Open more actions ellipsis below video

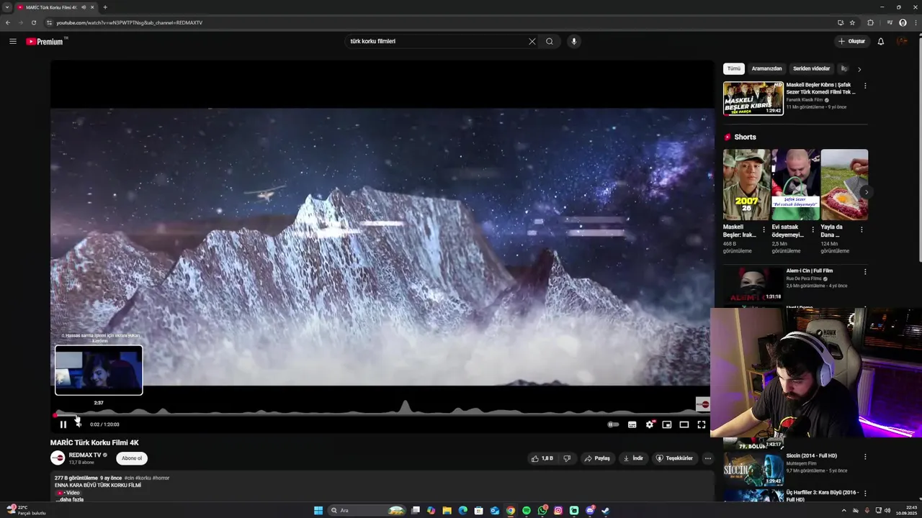point(707,458)
